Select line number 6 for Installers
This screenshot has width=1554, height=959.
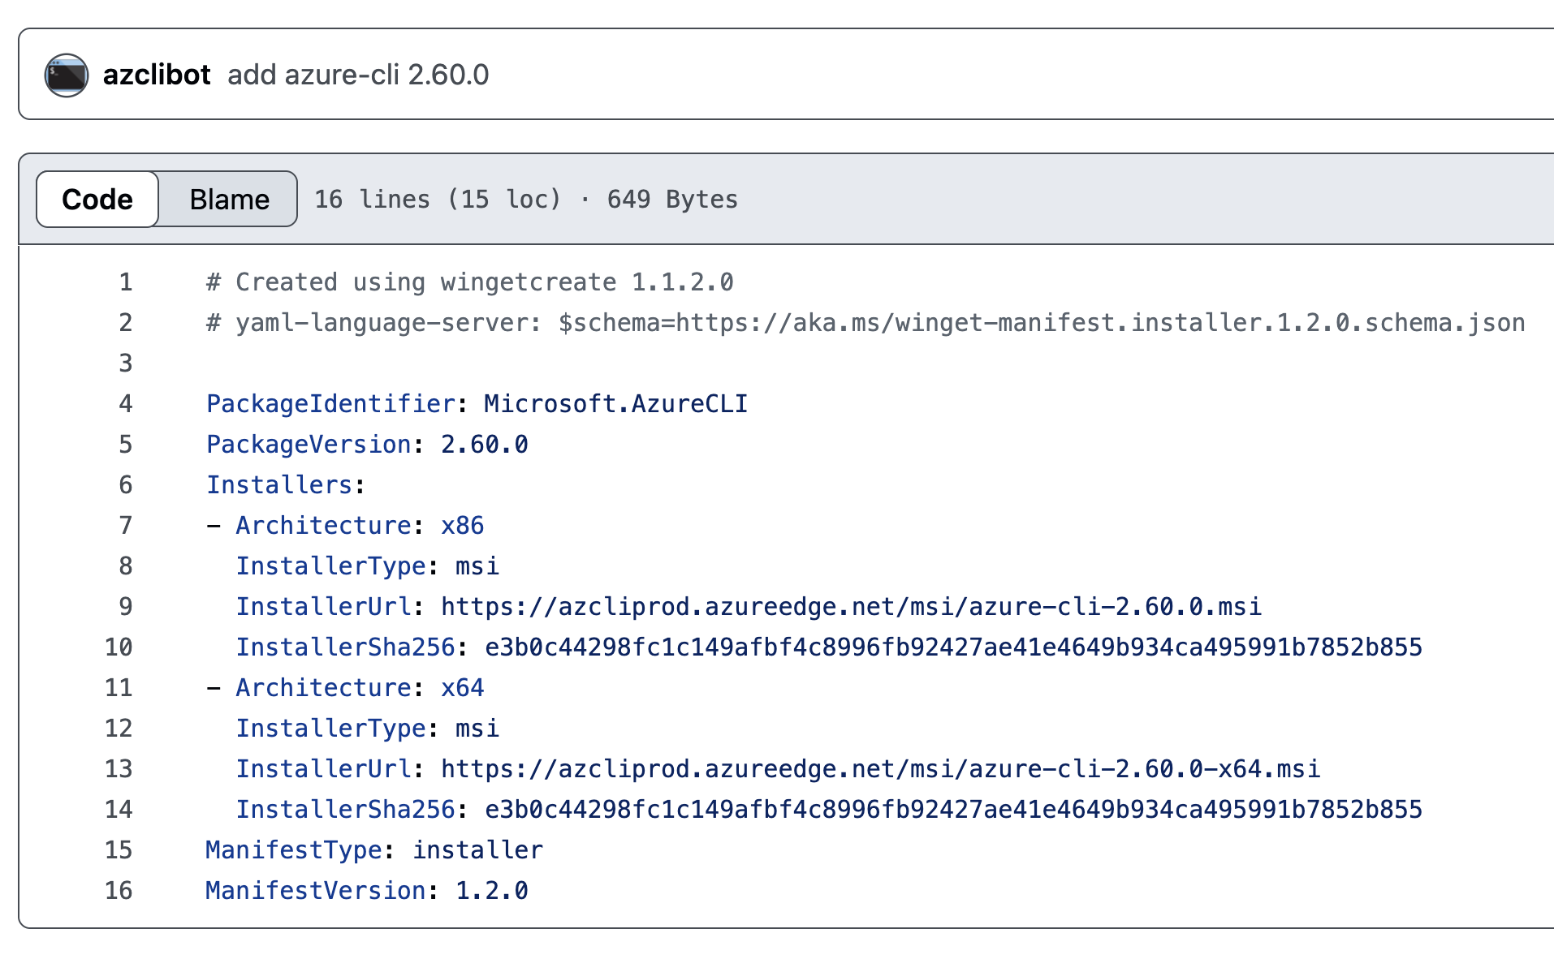click(x=125, y=485)
